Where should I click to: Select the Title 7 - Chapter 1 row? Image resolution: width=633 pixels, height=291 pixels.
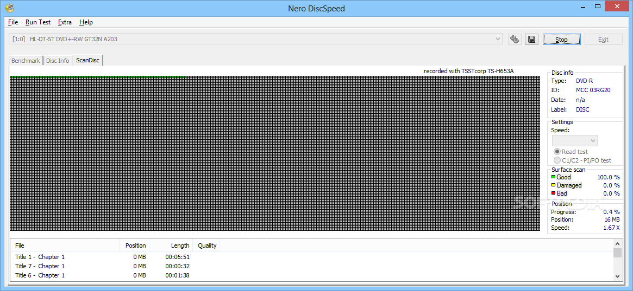(311, 266)
